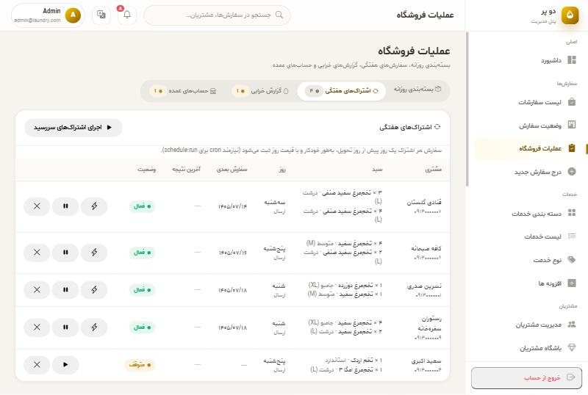Click the خروج از حساب logout button
The width and height of the screenshot is (588, 395).
(526, 378)
